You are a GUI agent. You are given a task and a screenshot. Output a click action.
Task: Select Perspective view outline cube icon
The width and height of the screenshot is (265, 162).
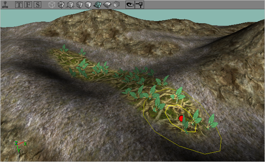[52, 5]
